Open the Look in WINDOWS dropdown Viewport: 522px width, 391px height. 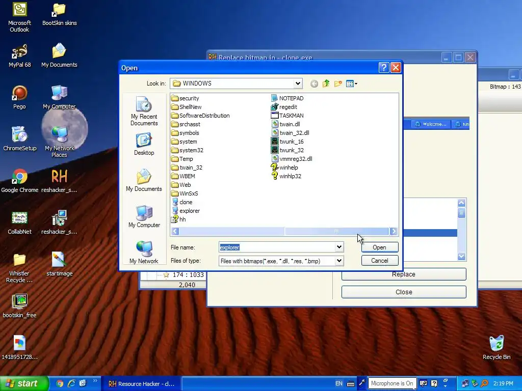(x=298, y=83)
